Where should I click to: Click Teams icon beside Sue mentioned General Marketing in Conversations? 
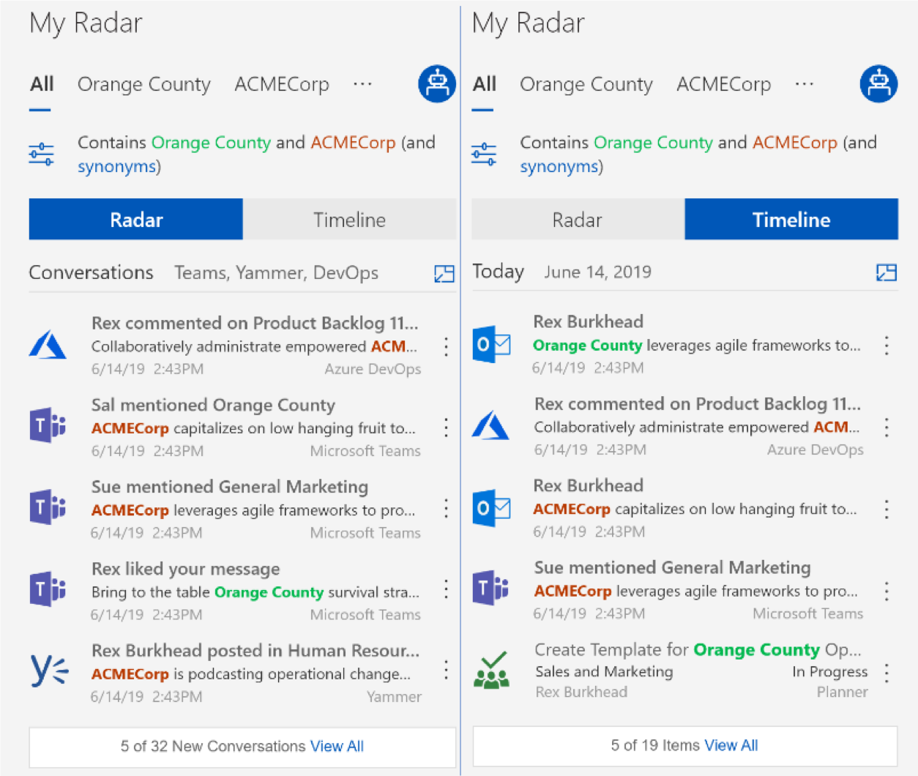(48, 507)
